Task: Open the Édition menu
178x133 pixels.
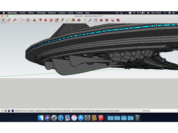Action: pos(31,13)
